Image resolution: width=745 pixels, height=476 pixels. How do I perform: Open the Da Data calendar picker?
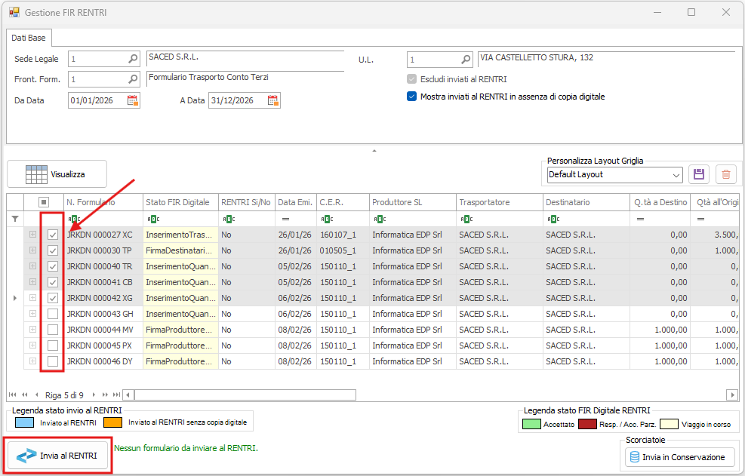[132, 100]
